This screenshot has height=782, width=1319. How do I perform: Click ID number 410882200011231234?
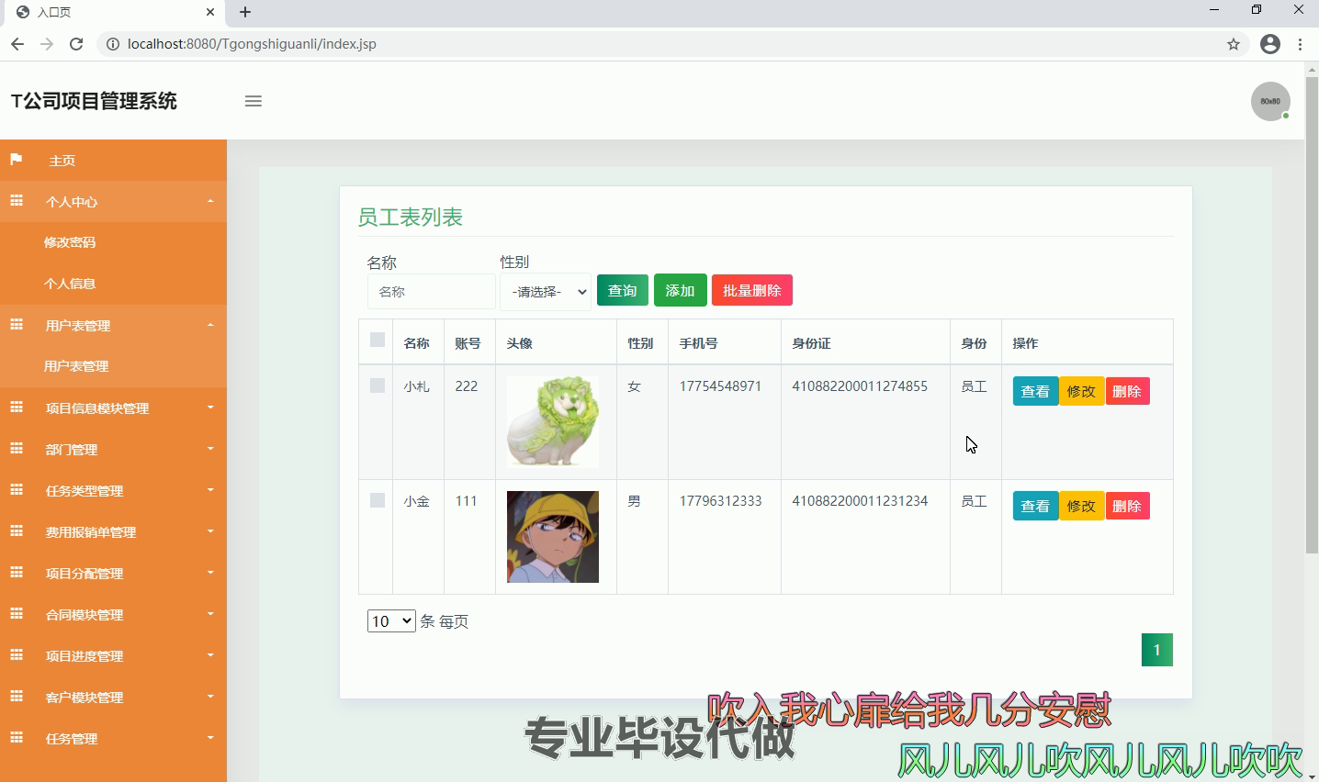(x=860, y=501)
